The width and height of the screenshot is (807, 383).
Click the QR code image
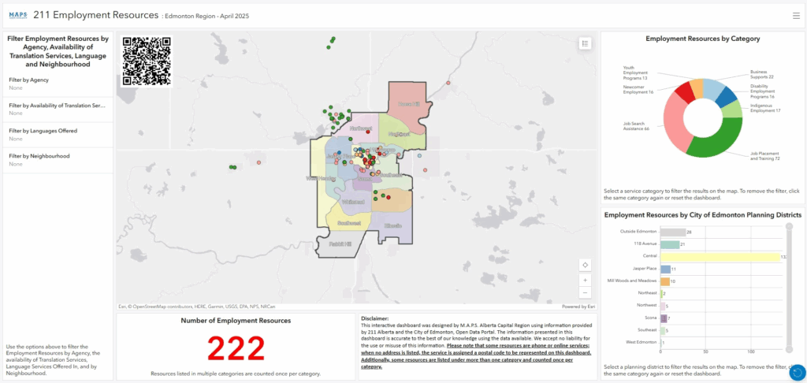[147, 61]
